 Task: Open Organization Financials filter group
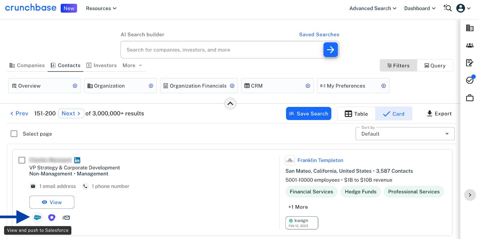(x=199, y=86)
